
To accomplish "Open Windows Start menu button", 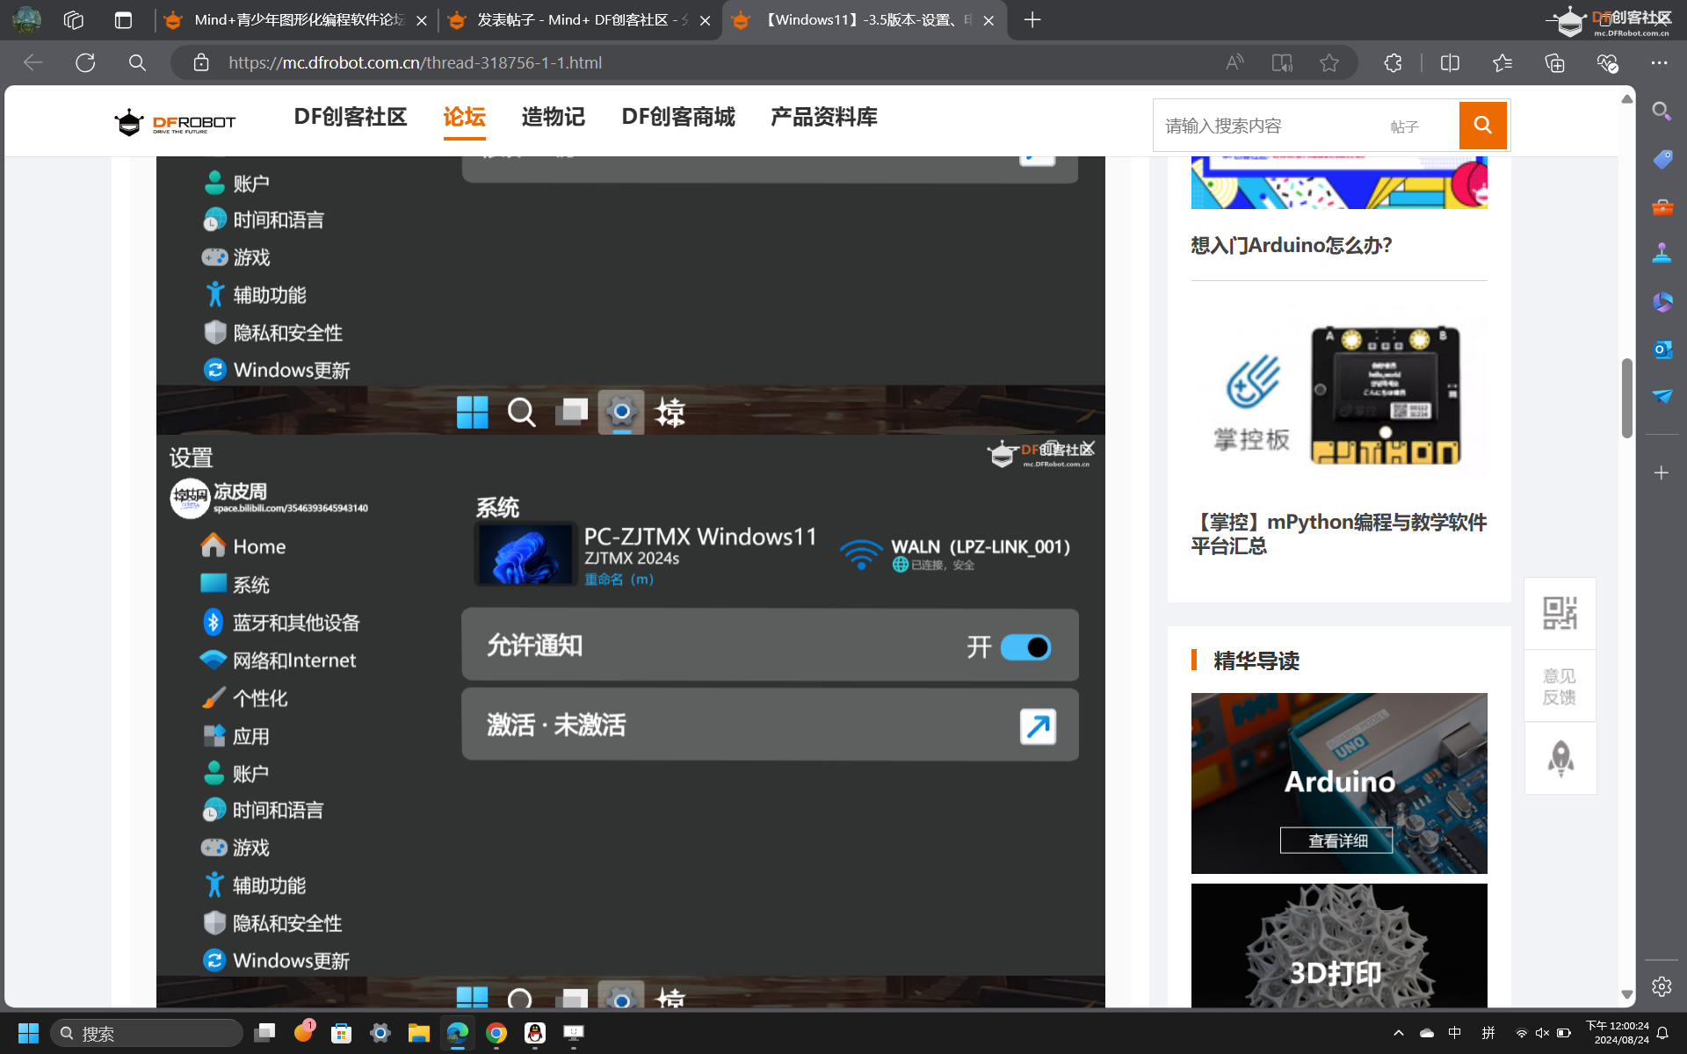I will coord(28,1033).
